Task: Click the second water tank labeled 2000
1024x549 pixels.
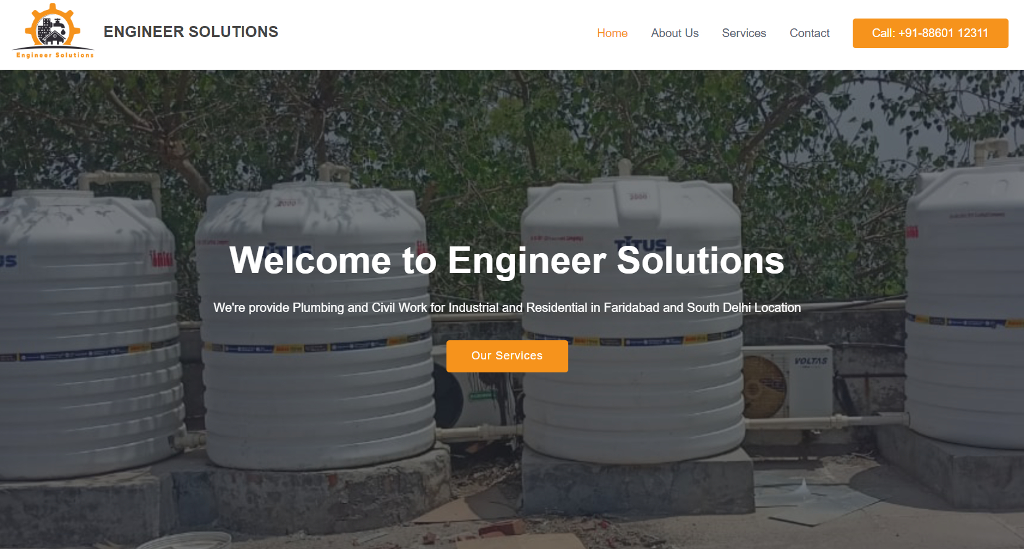Action: click(317, 321)
